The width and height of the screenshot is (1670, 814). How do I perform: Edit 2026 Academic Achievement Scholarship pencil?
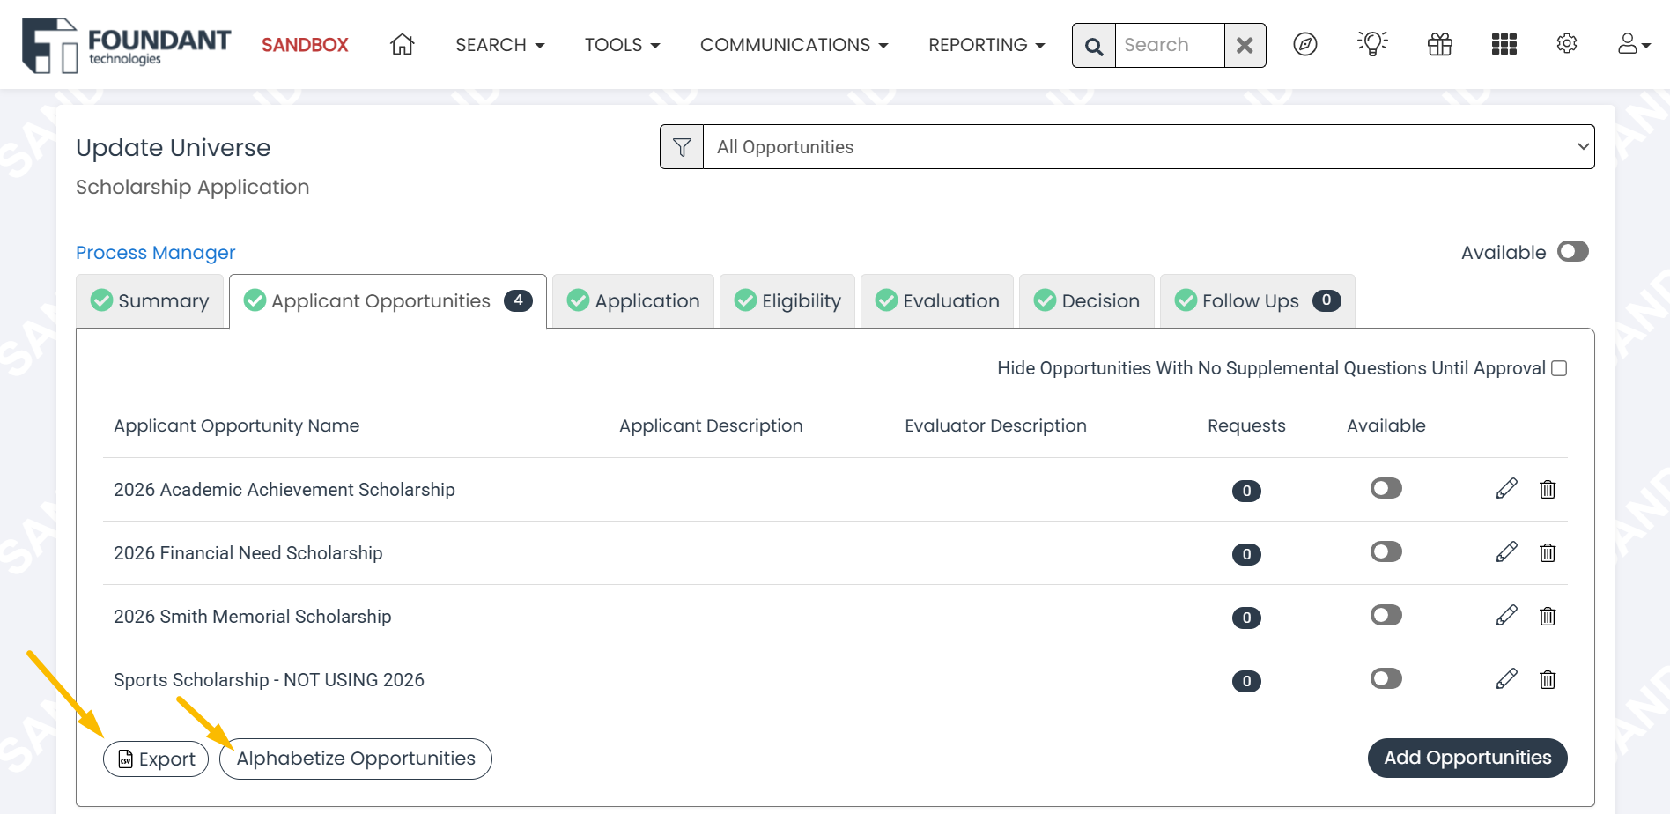click(x=1507, y=489)
